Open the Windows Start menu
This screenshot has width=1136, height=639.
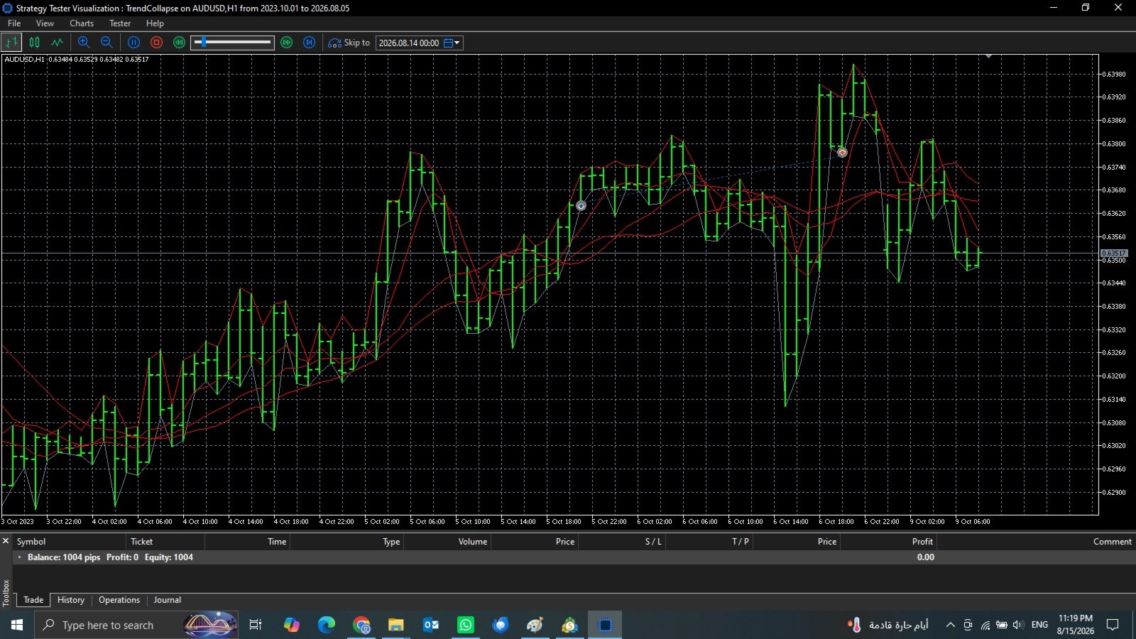tap(17, 625)
